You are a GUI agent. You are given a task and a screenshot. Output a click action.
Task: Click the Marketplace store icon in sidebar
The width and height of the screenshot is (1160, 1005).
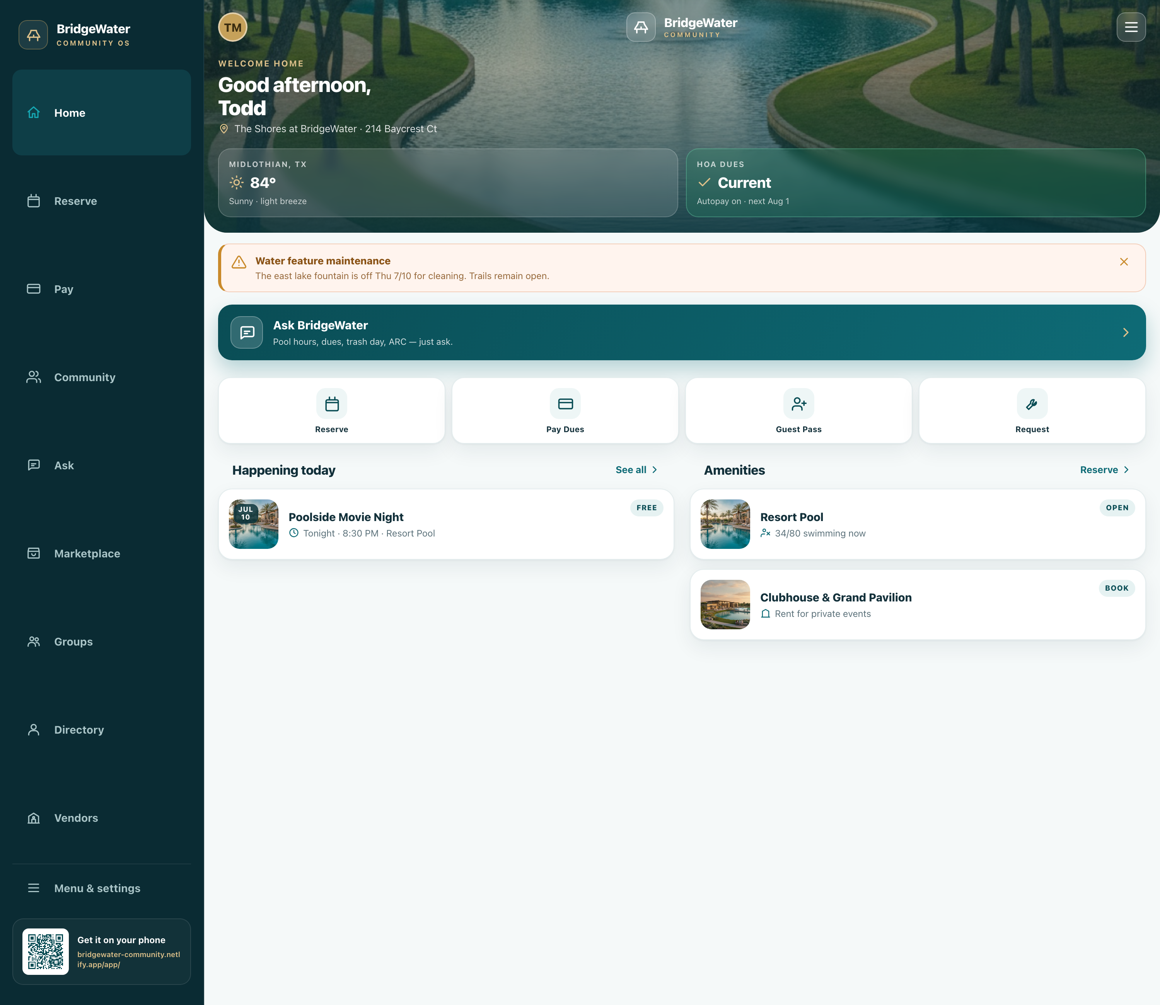[x=34, y=553]
